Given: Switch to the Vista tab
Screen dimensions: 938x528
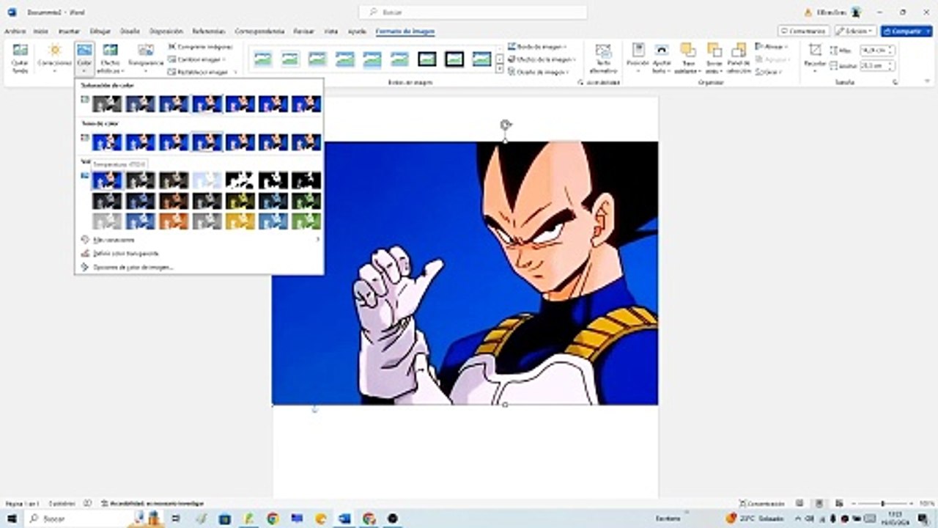Looking at the screenshot, I should click(x=331, y=32).
